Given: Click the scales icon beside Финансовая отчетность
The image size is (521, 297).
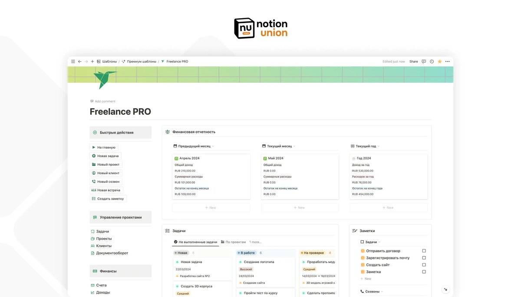Looking at the screenshot, I should tap(168, 132).
